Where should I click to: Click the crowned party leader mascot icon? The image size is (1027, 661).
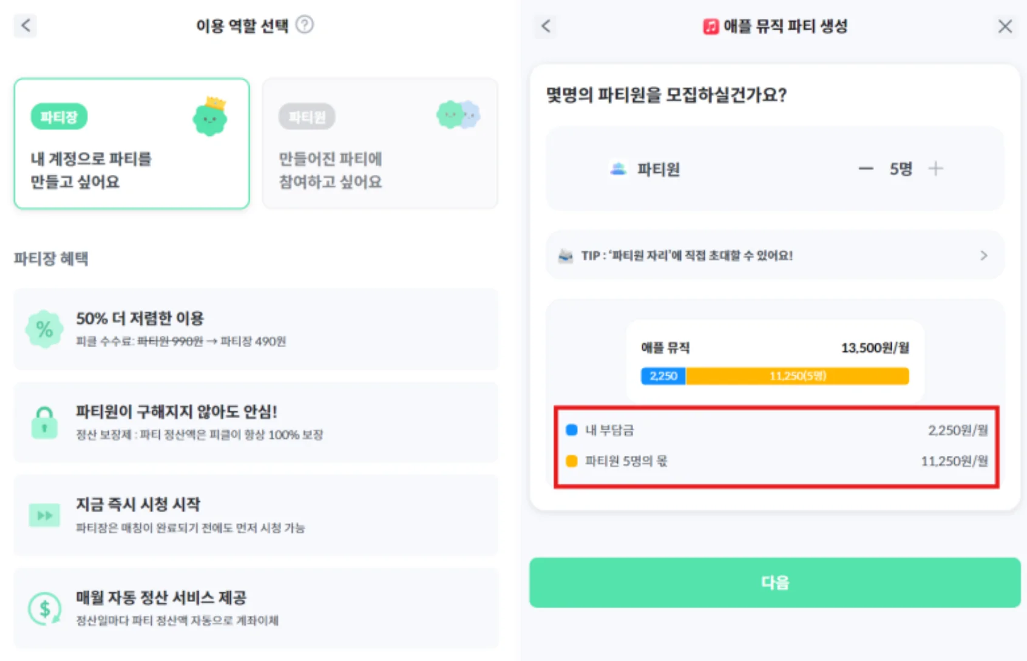tap(210, 117)
